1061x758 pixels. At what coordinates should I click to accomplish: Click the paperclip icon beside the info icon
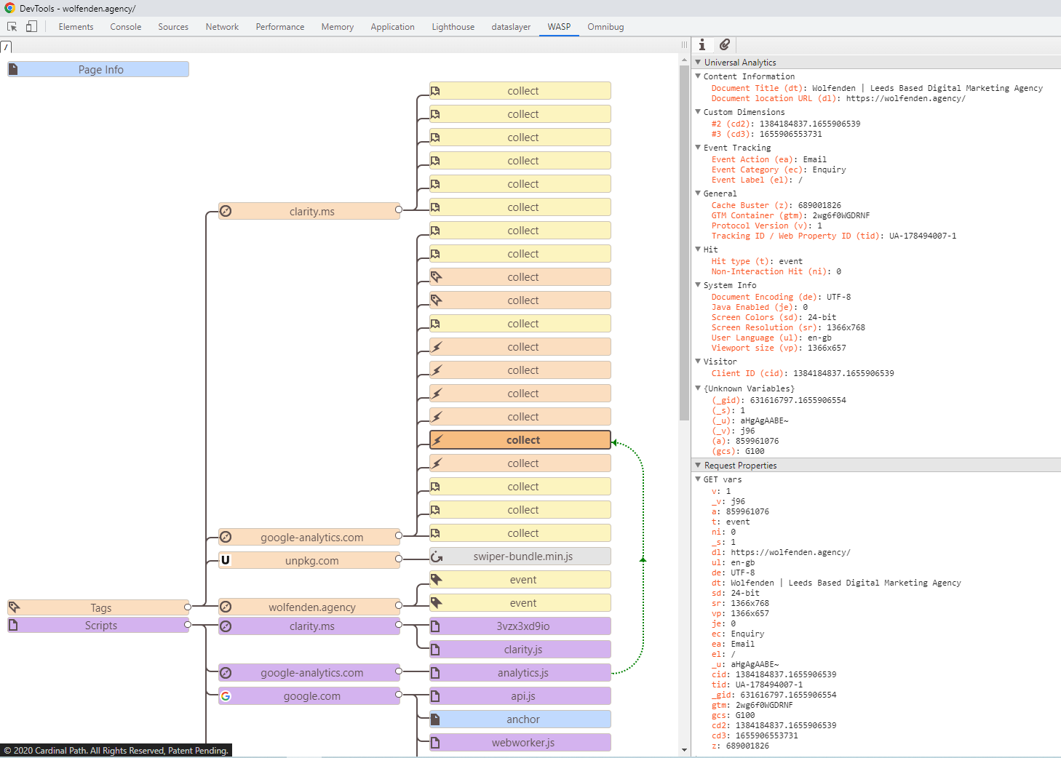(x=725, y=45)
